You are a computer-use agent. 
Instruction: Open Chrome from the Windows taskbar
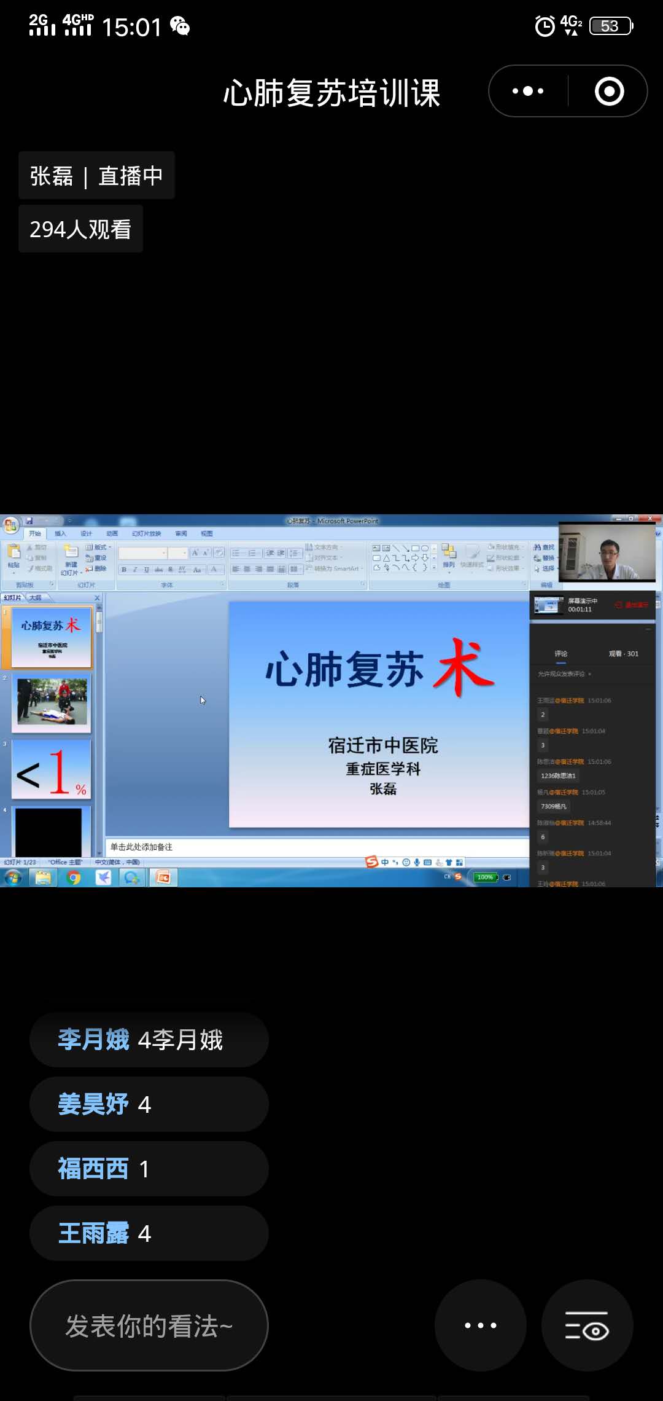[74, 877]
